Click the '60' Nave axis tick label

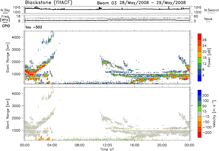pyautogui.click(x=196, y=16)
